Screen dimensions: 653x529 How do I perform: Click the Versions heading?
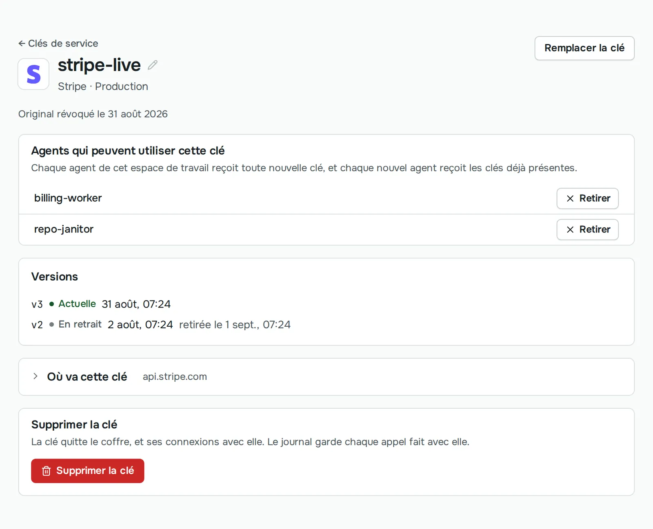pos(55,277)
